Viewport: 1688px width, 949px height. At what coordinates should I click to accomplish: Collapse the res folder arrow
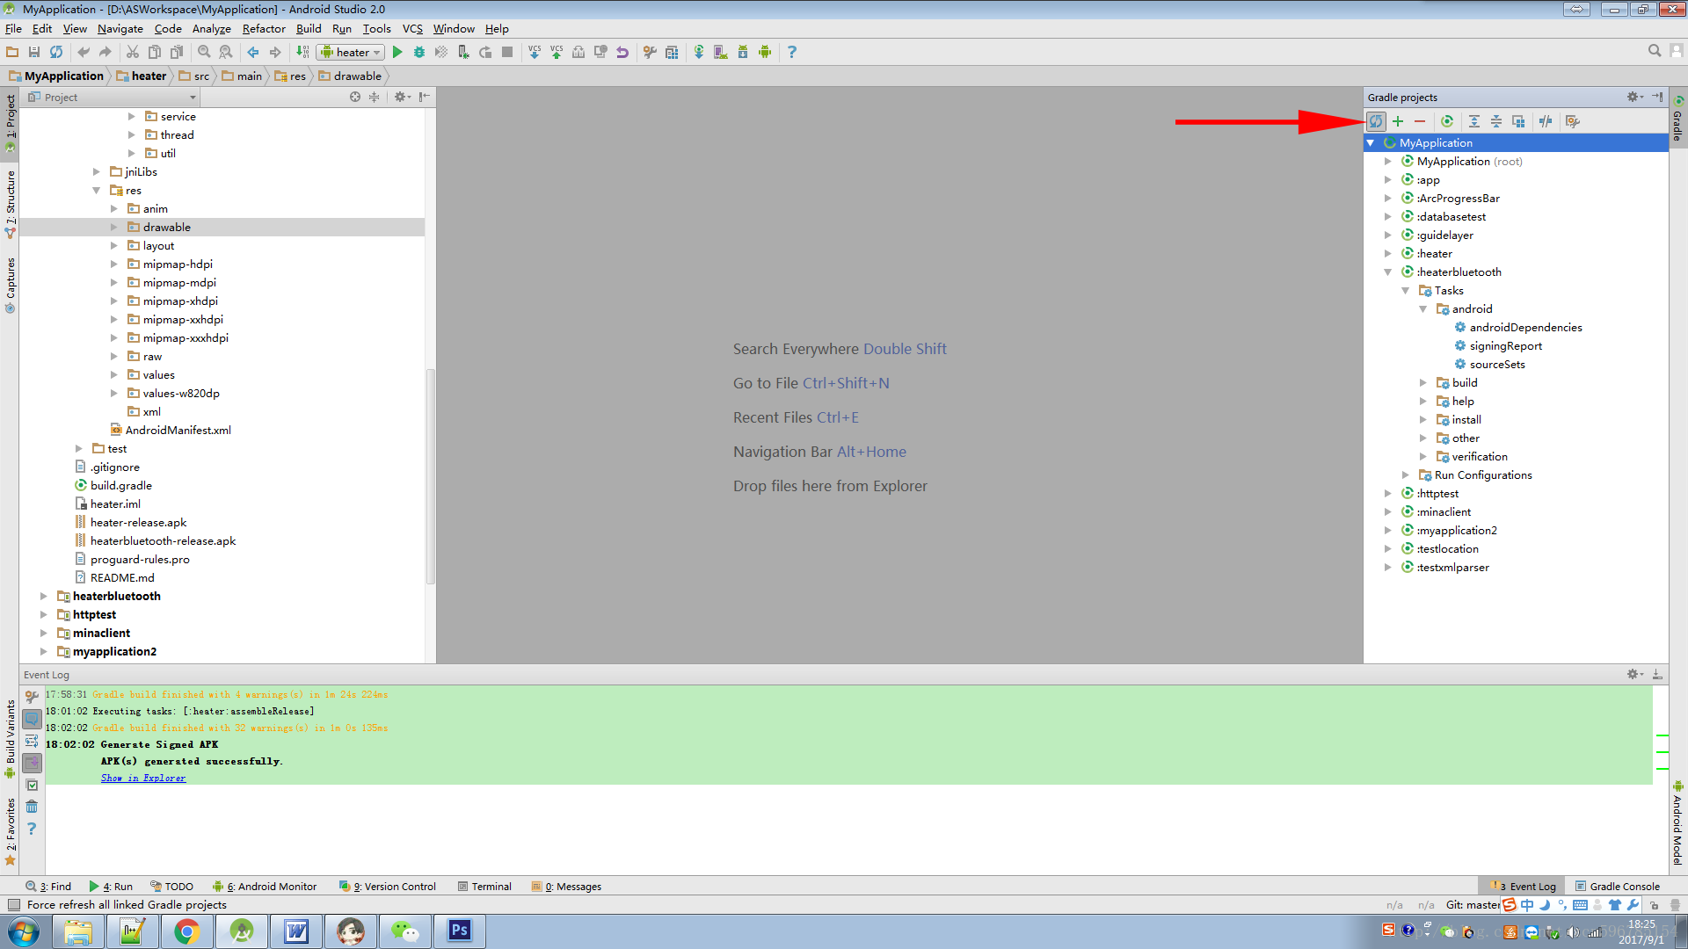tap(97, 190)
